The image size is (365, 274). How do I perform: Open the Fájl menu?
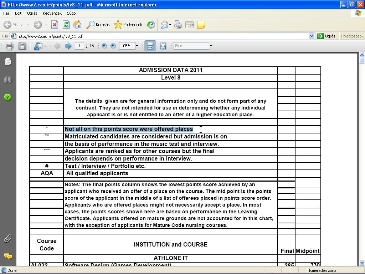coord(6,13)
